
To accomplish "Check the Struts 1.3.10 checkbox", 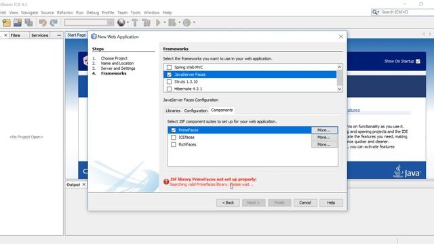I will click(x=169, y=81).
